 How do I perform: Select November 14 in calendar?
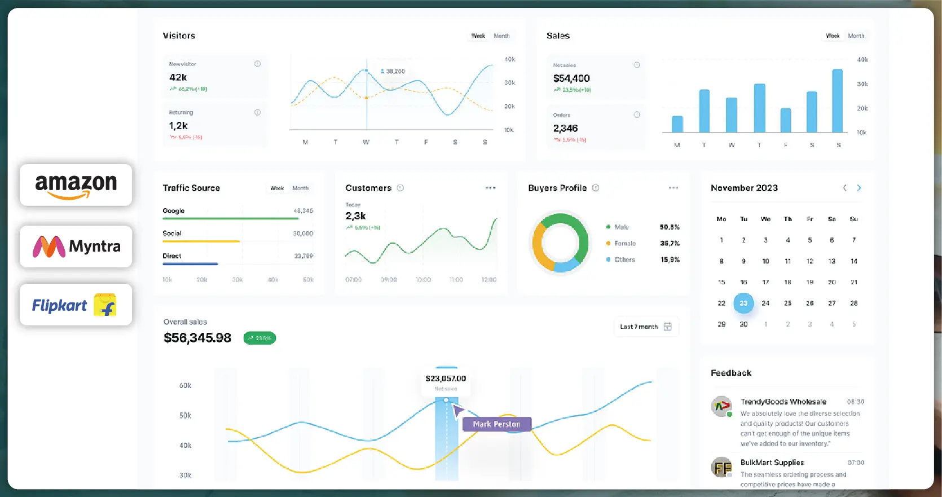click(x=854, y=261)
